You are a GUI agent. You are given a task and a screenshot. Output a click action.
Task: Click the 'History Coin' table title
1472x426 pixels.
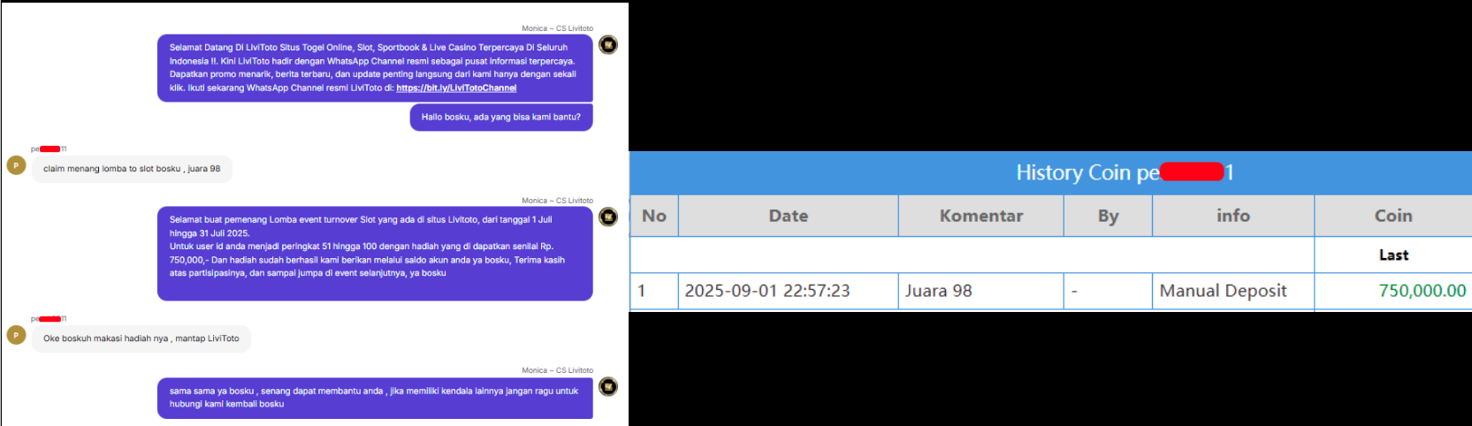pyautogui.click(x=1125, y=172)
